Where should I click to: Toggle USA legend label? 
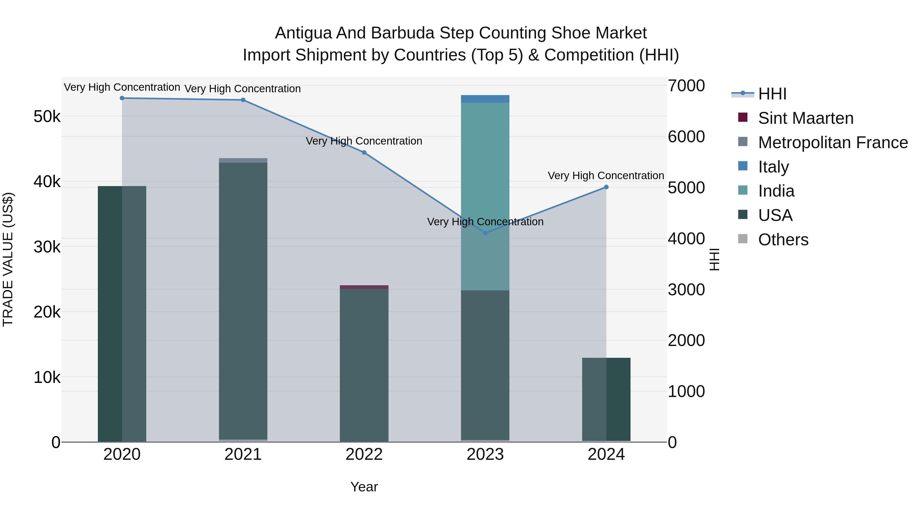pyautogui.click(x=775, y=215)
